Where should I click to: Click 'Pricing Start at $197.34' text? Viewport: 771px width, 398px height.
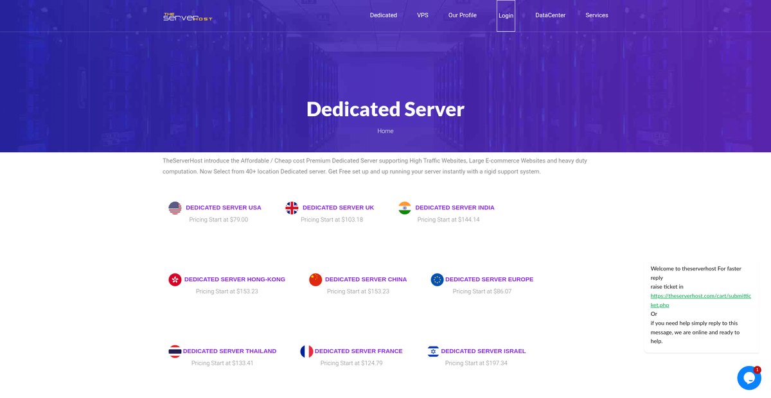click(x=476, y=363)
